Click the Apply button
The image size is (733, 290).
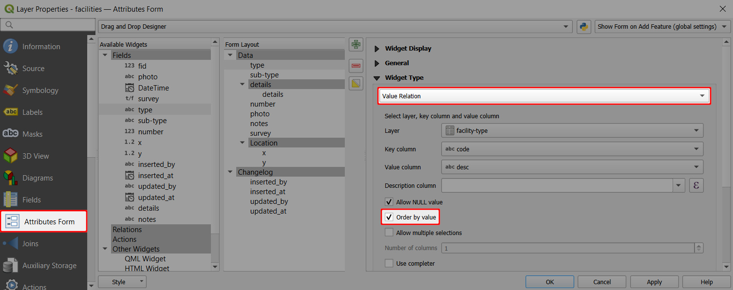654,282
